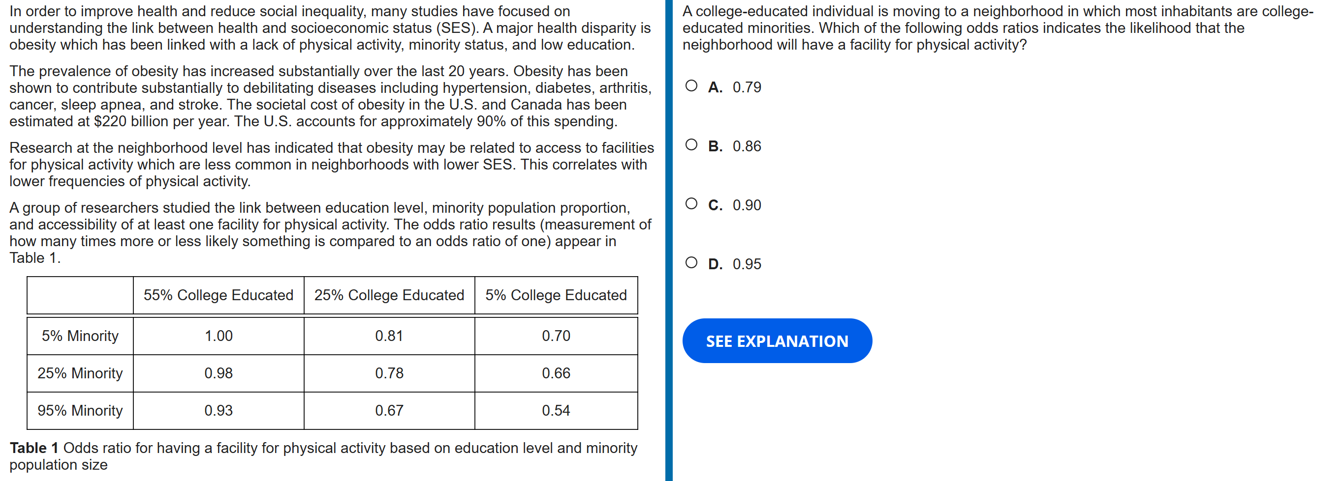This screenshot has width=1343, height=481.
Task: Mark radio button for answer C
Action: tap(691, 203)
